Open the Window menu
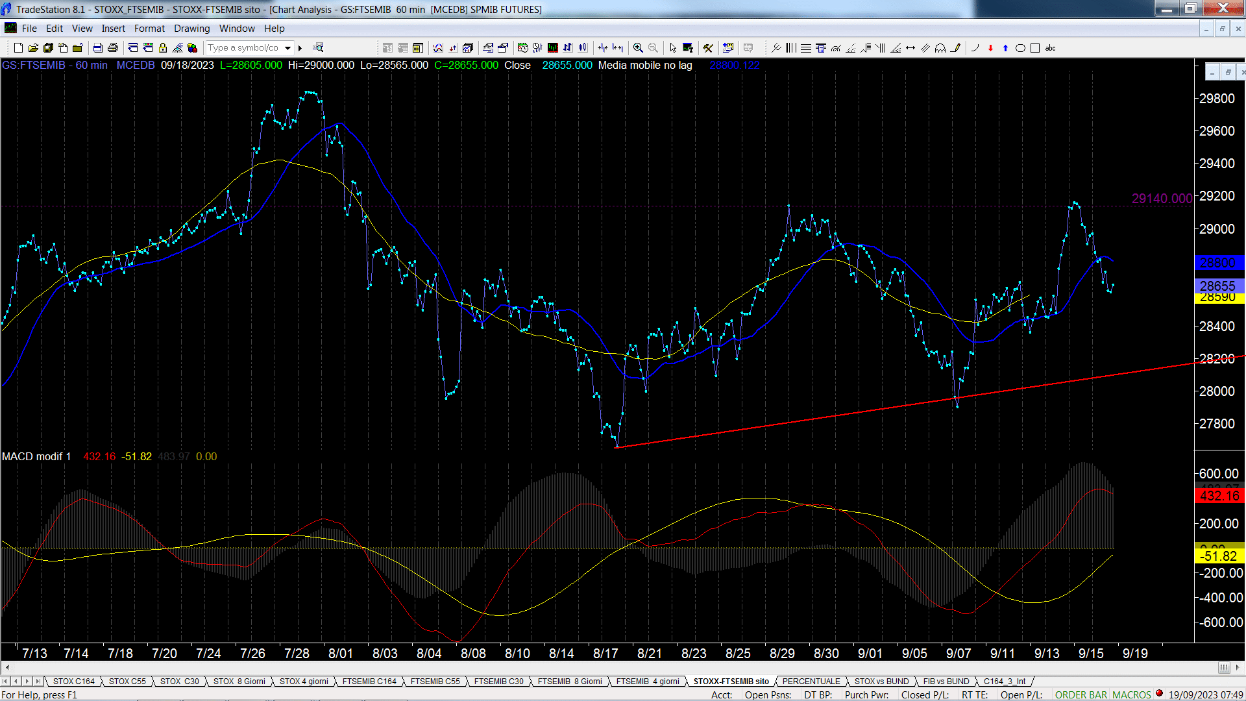 (237, 29)
